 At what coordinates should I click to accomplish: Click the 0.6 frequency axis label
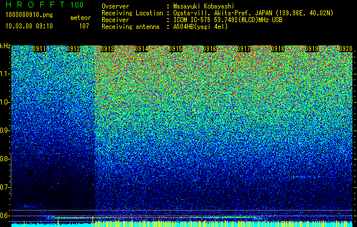5,216
